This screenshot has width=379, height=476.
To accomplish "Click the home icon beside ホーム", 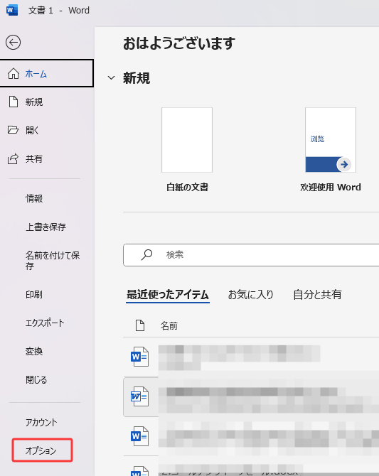I will [x=14, y=73].
